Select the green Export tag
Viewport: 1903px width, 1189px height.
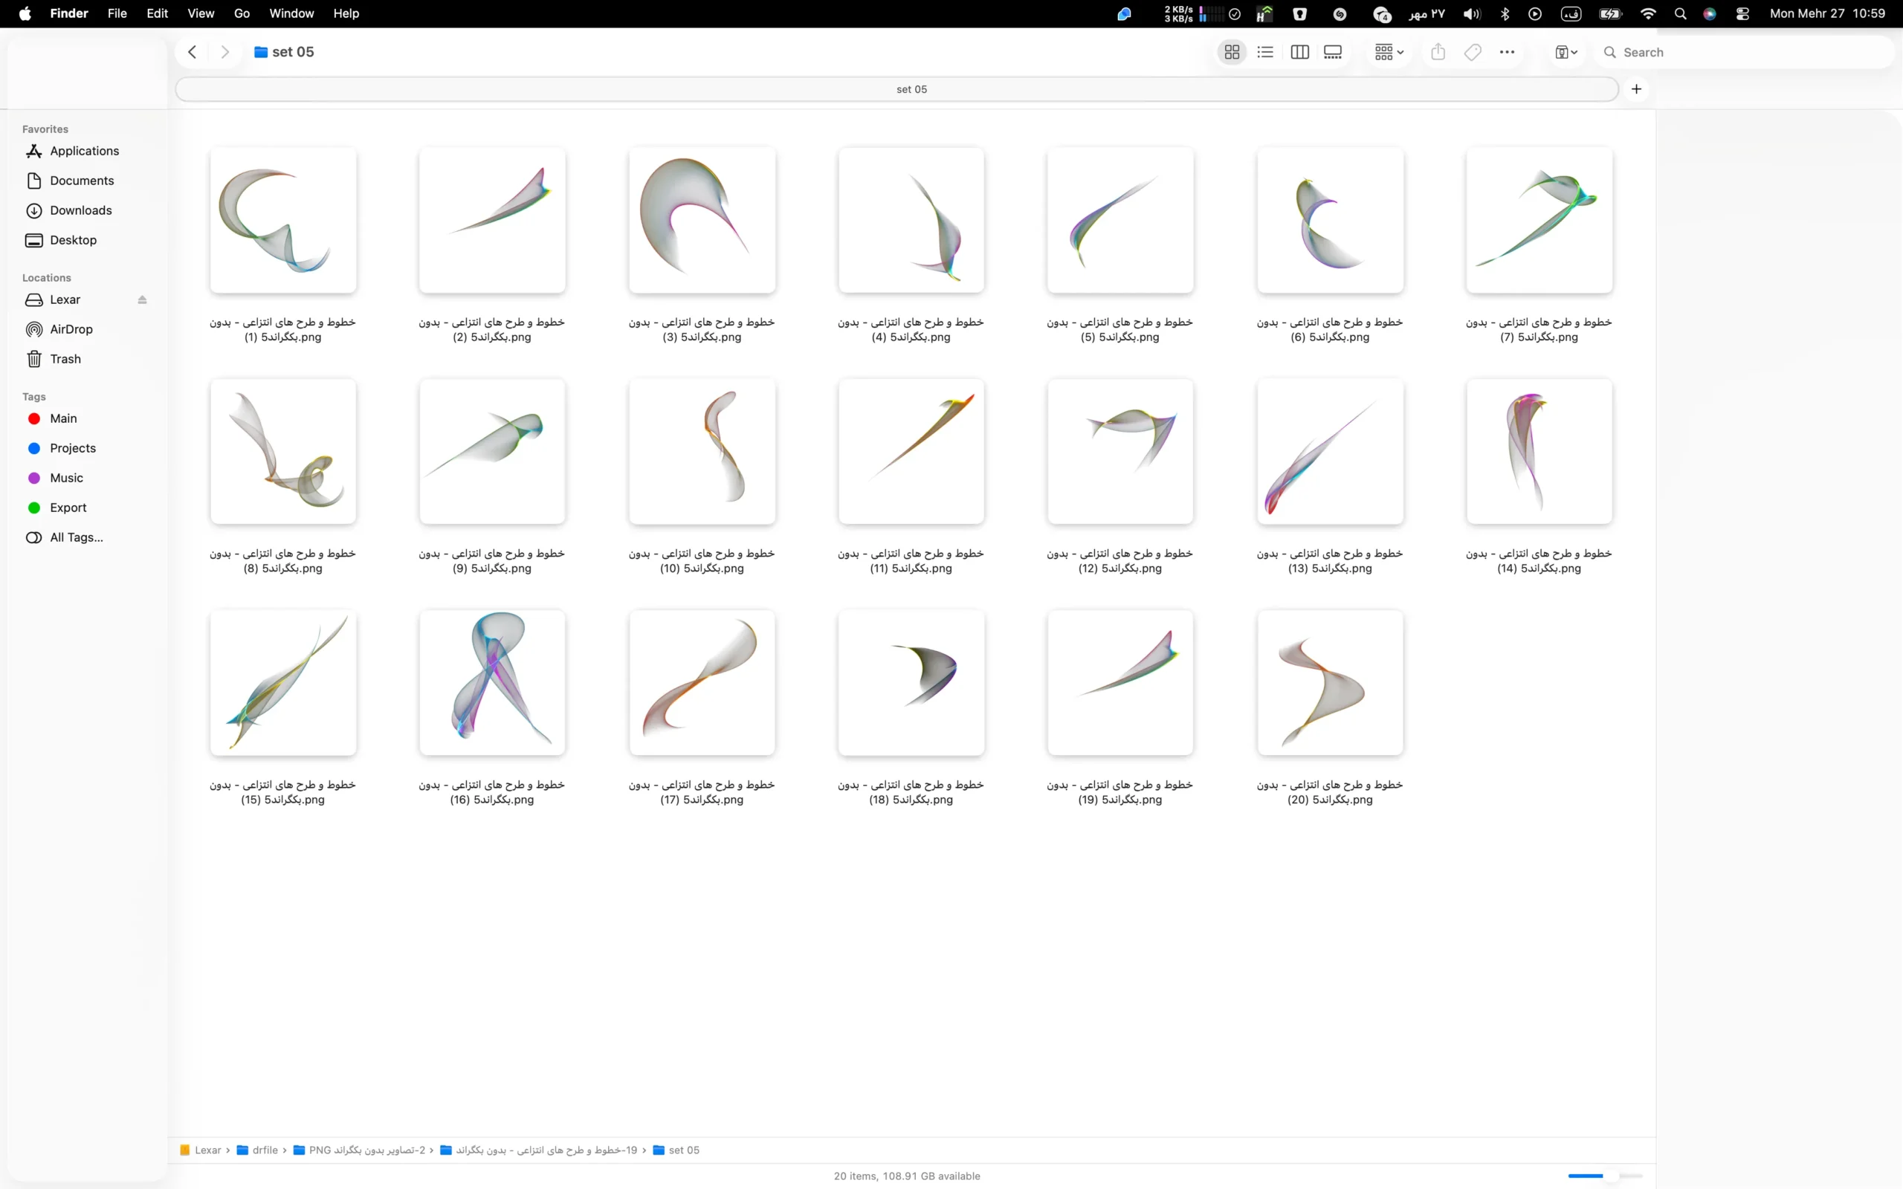pyautogui.click(x=68, y=508)
